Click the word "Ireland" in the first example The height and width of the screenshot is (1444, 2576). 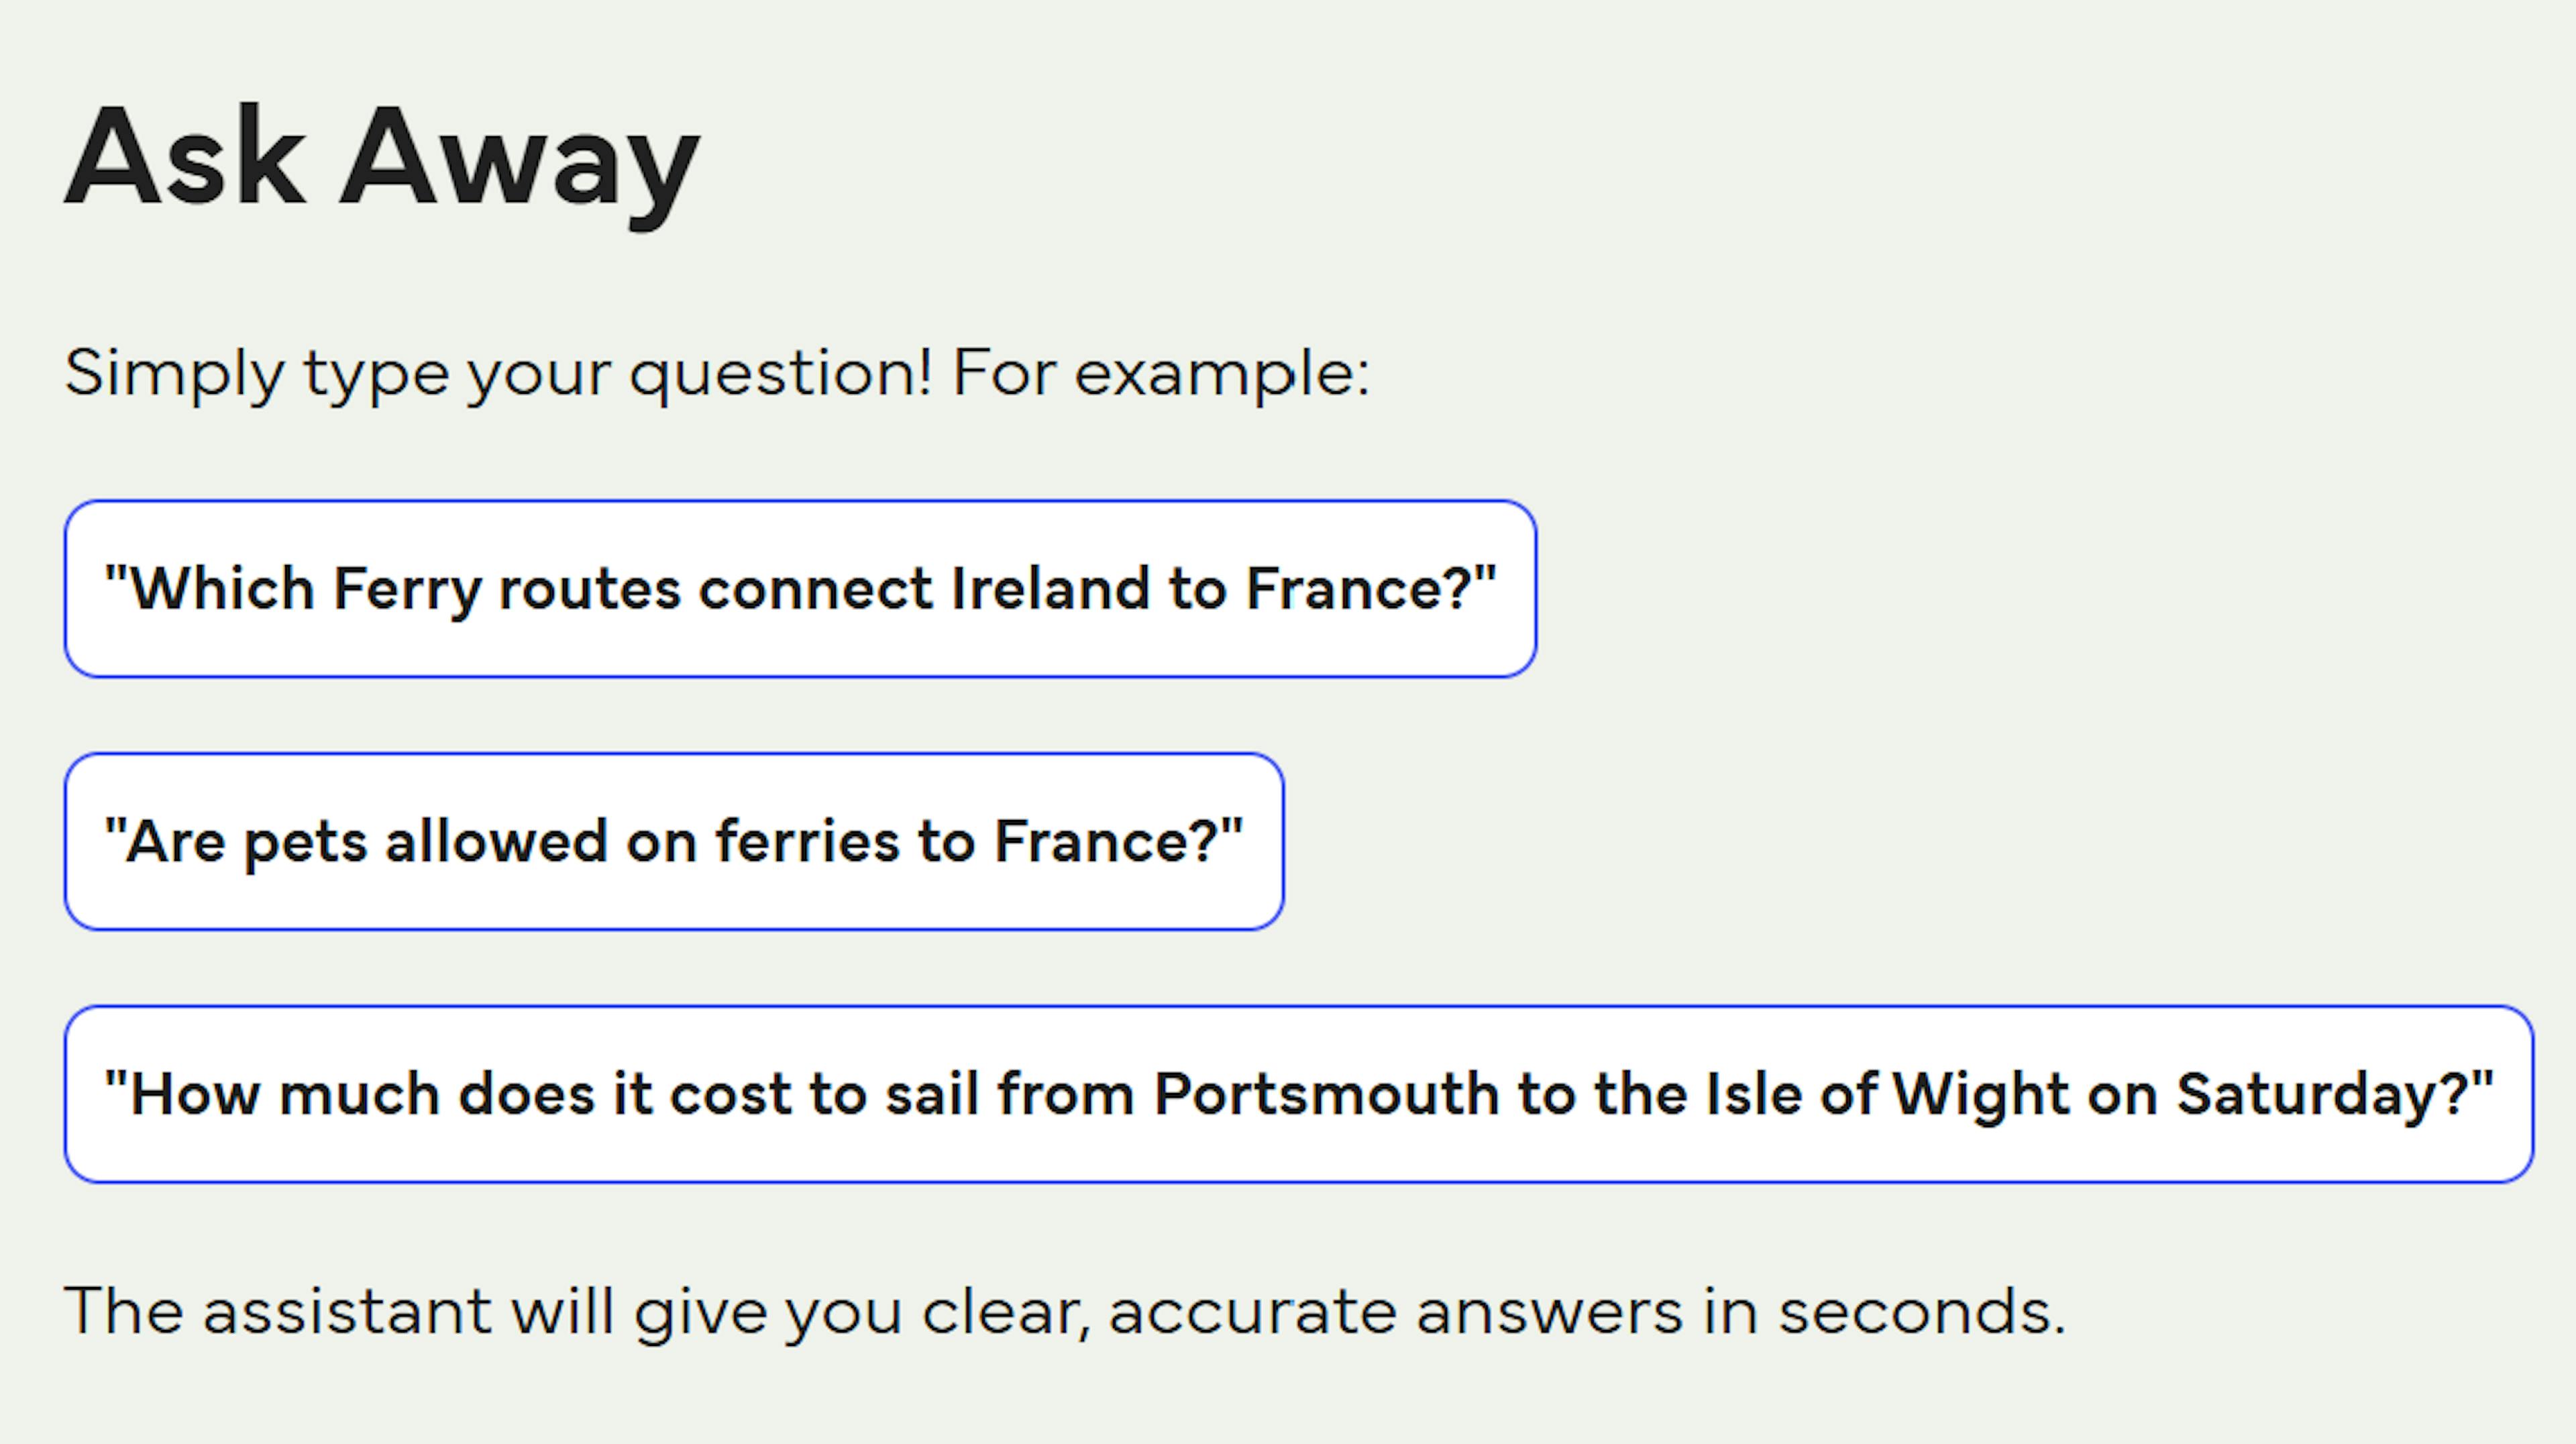[1049, 589]
